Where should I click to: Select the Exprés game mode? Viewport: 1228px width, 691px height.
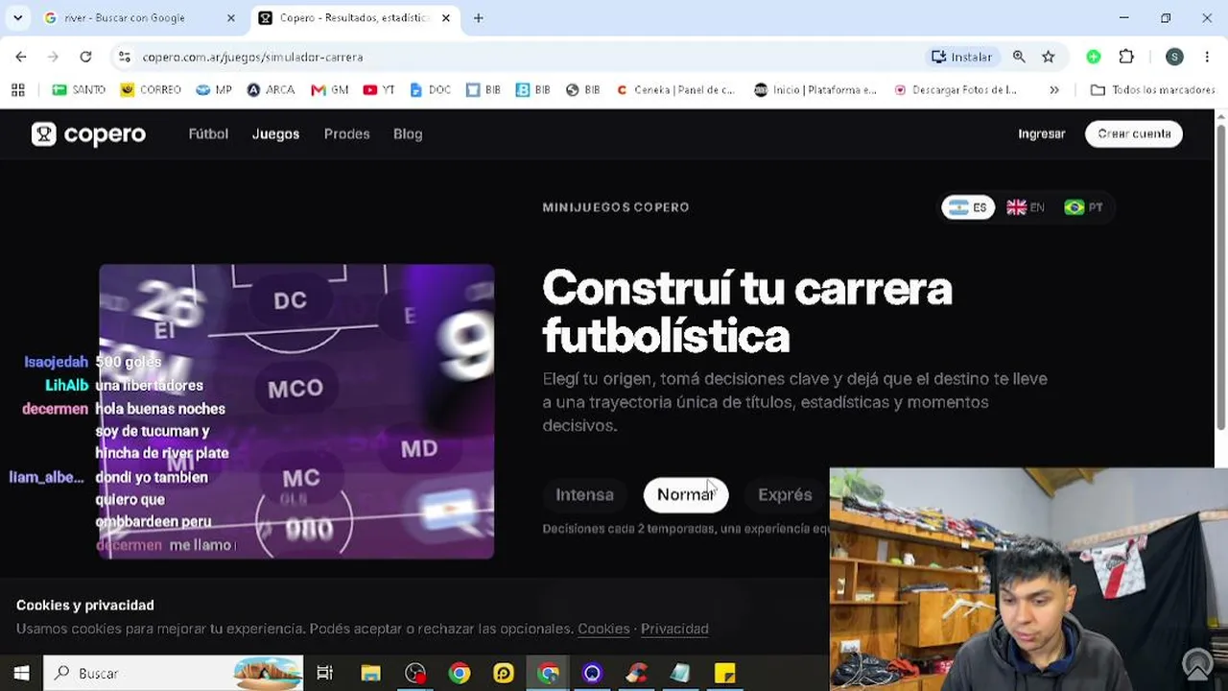pyautogui.click(x=785, y=495)
